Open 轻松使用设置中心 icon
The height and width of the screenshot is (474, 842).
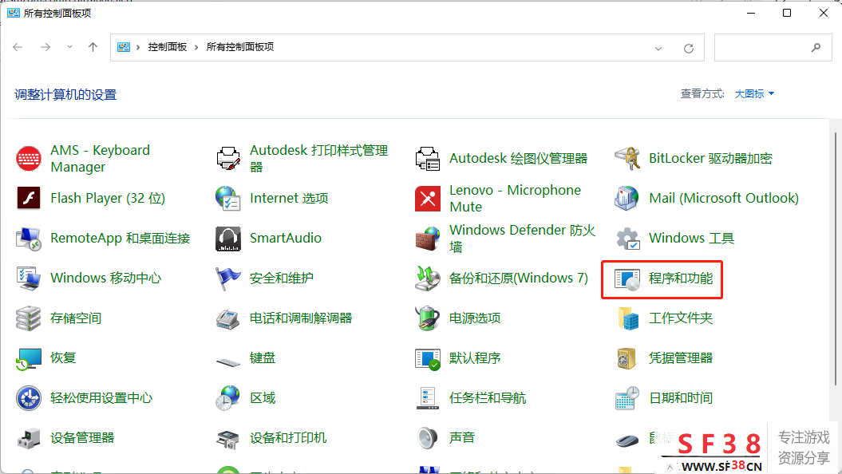tap(29, 398)
